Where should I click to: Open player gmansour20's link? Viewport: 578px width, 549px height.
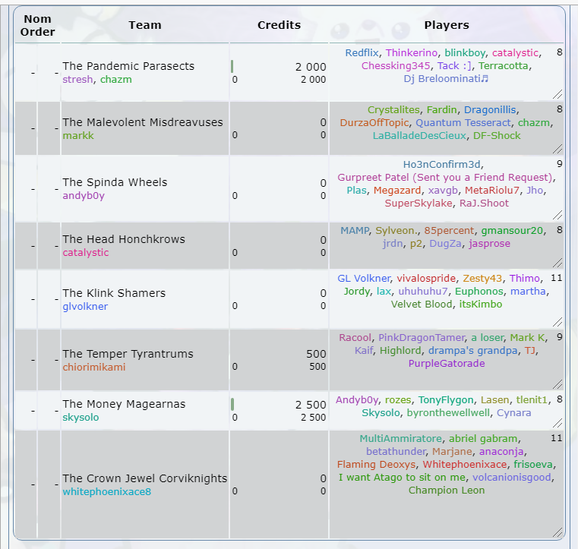[x=512, y=231]
